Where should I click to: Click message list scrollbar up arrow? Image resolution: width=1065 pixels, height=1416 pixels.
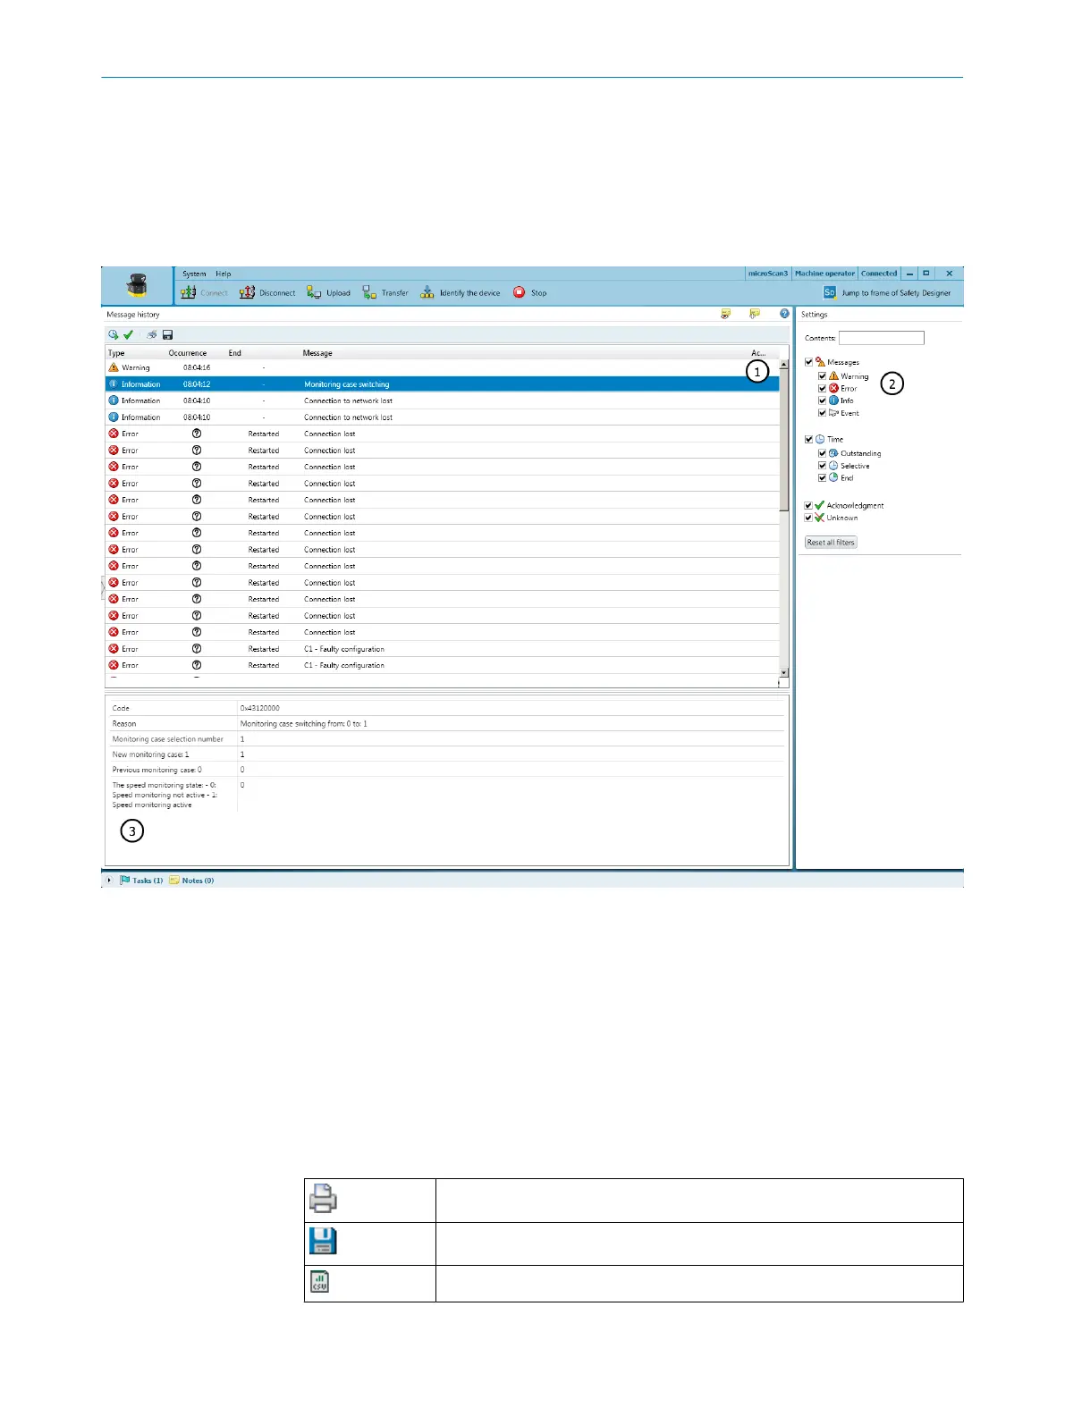784,364
